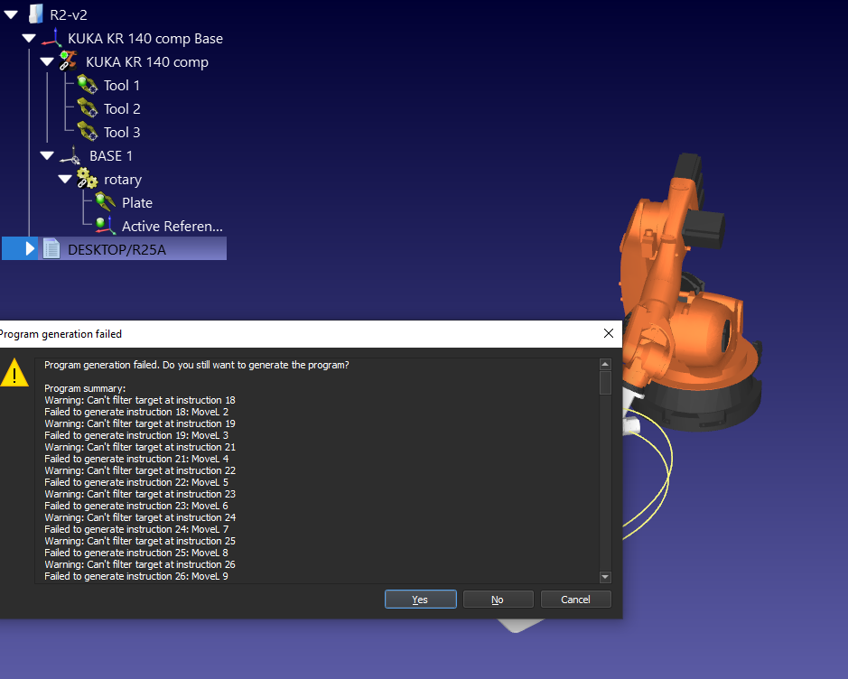Click Yes to generate the program anyway

pos(420,599)
